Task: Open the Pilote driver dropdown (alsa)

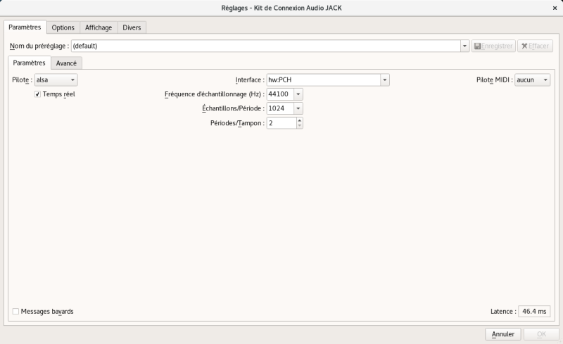Action: tap(56, 79)
